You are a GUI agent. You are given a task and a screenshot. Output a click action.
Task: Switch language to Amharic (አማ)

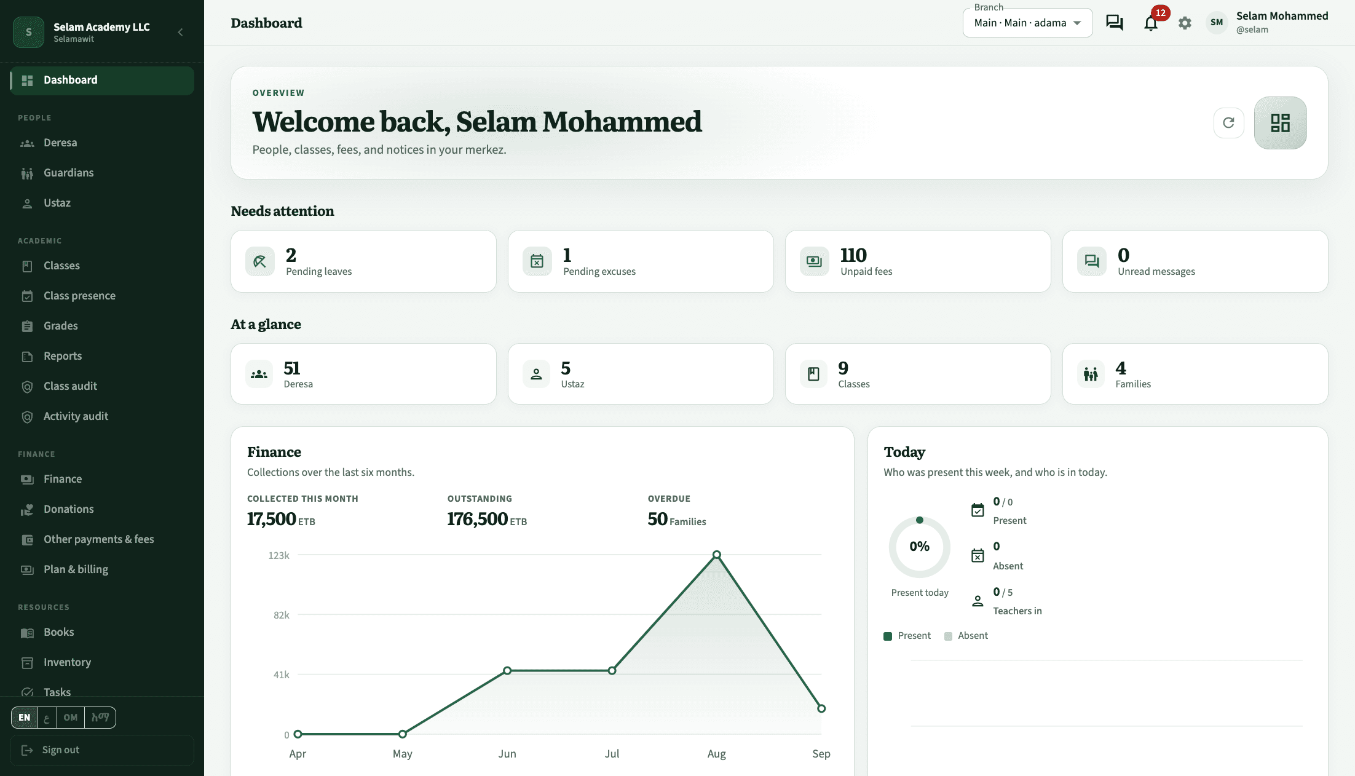pyautogui.click(x=100, y=718)
